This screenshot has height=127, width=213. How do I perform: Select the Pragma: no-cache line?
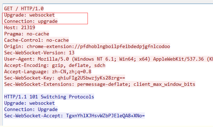26,34
